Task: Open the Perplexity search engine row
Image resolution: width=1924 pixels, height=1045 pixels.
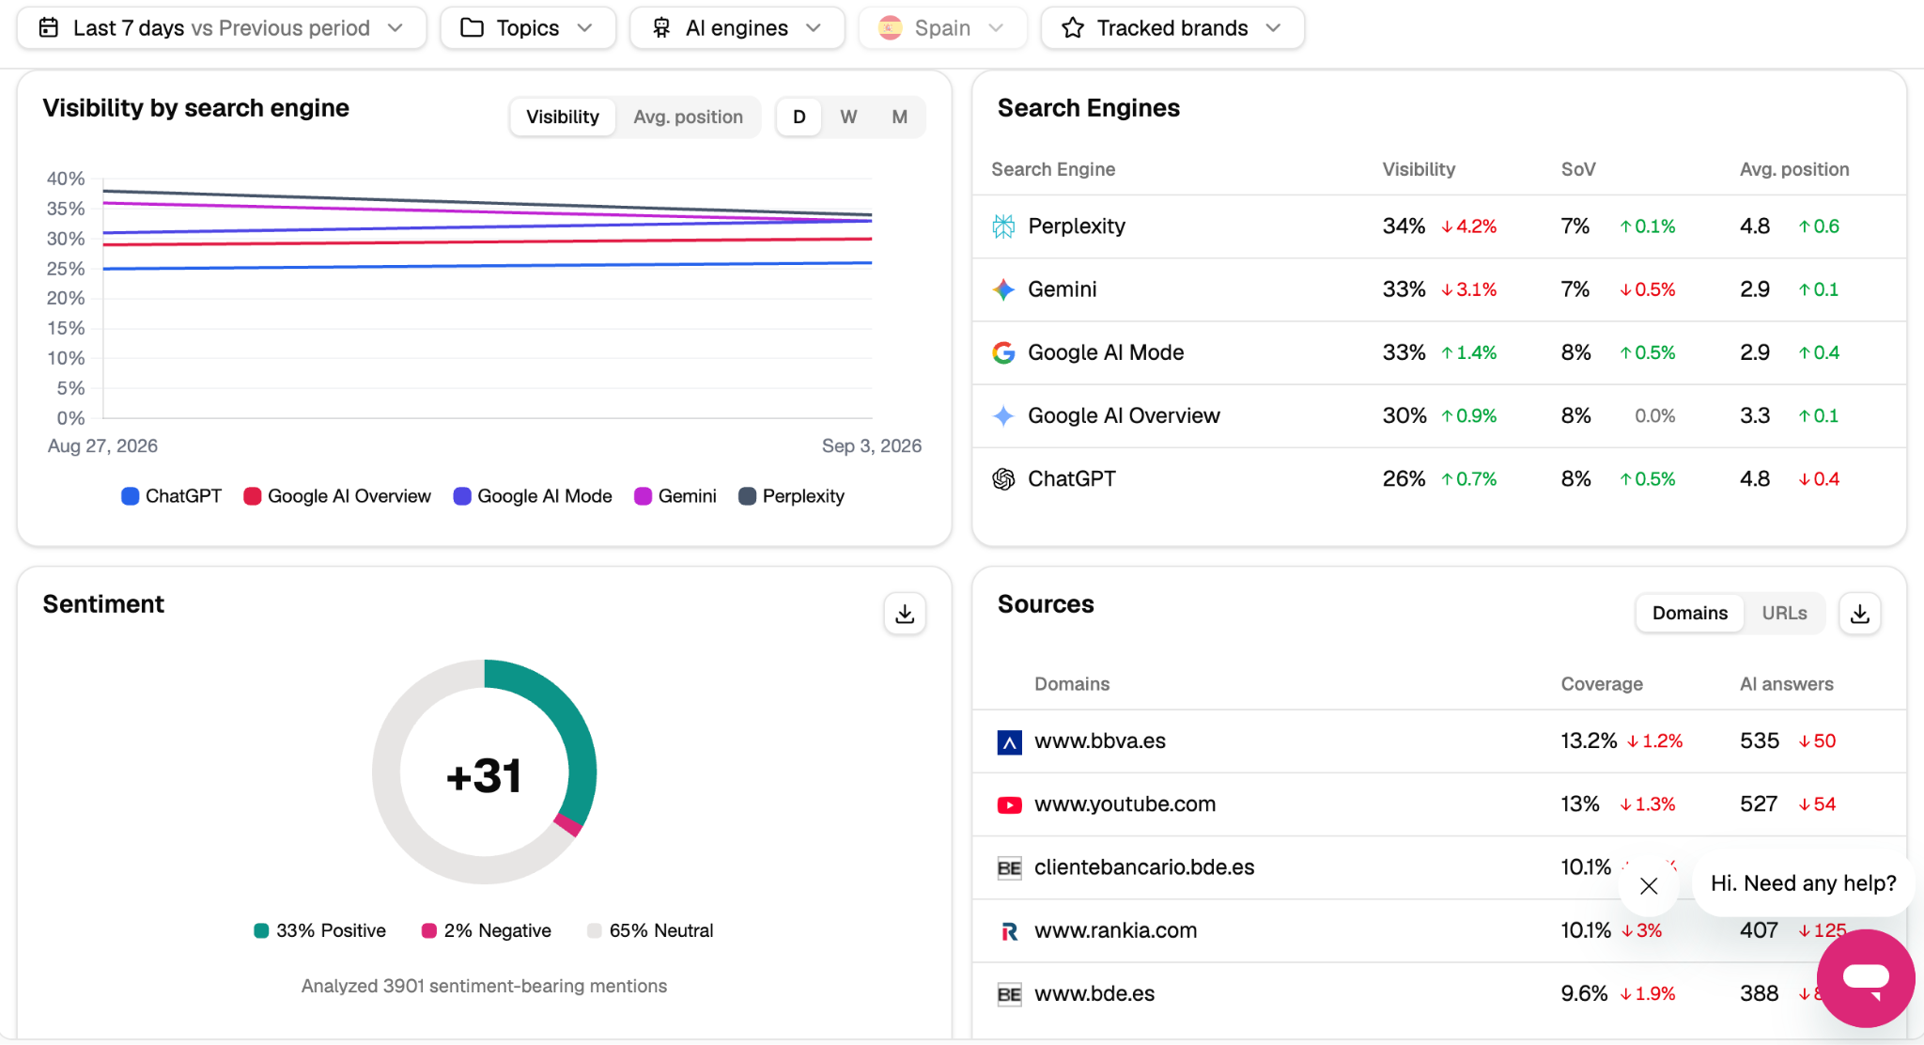Action: click(1439, 226)
